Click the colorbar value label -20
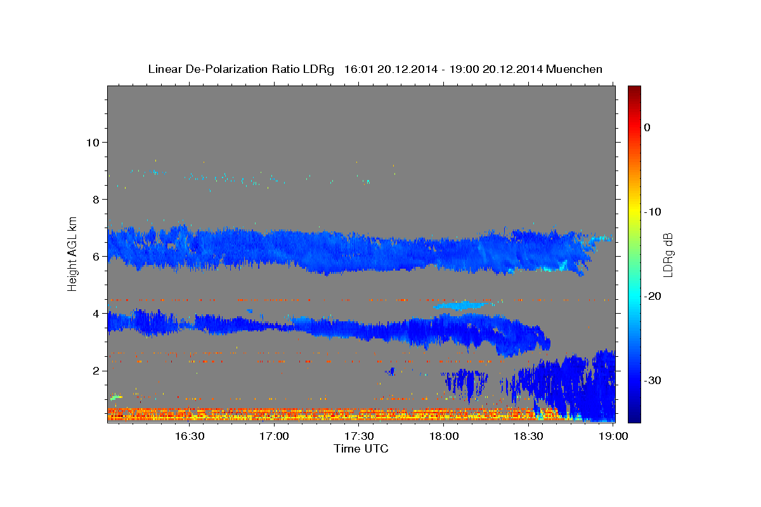The height and width of the screenshot is (507, 761). (x=653, y=296)
